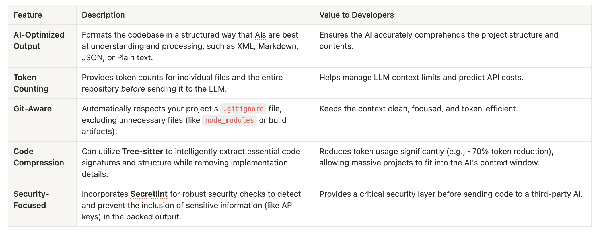The width and height of the screenshot is (597, 232).
Task: Click the italic word "before"
Action: click(x=133, y=89)
